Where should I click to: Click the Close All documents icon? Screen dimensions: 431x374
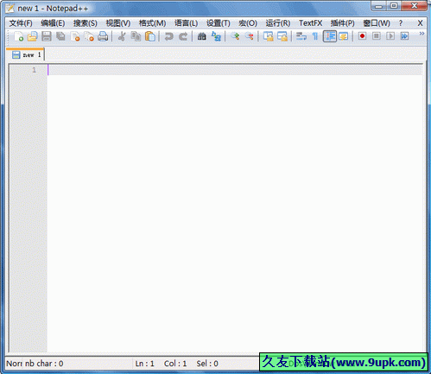click(x=89, y=36)
